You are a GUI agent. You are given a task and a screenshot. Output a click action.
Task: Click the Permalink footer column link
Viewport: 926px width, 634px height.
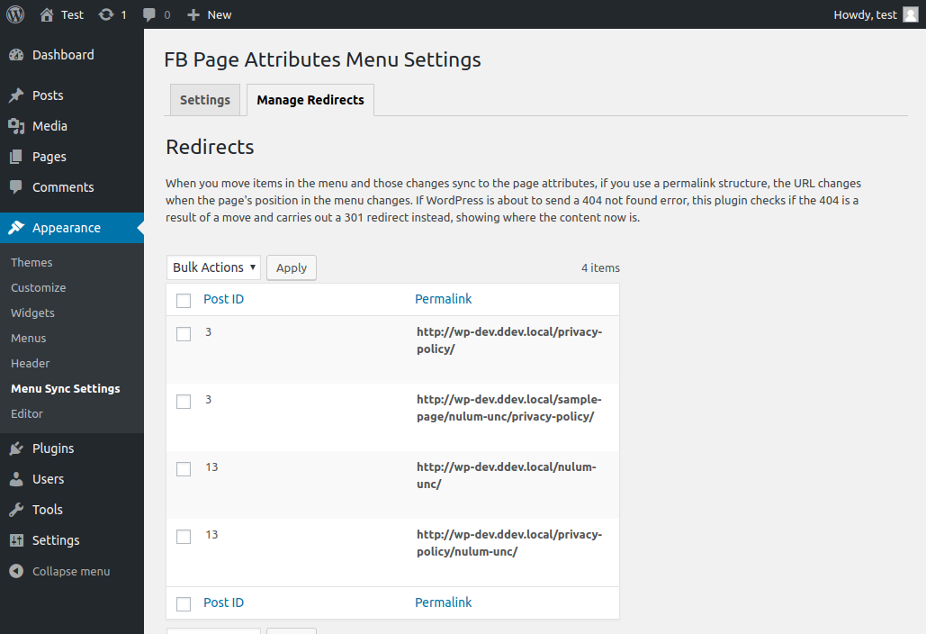pyautogui.click(x=443, y=602)
